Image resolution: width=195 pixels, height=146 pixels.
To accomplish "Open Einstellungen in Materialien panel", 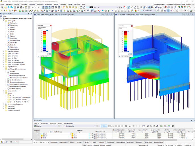I will [69, 123].
